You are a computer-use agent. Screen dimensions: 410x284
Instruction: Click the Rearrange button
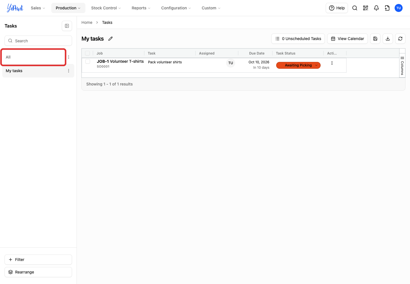(x=38, y=272)
